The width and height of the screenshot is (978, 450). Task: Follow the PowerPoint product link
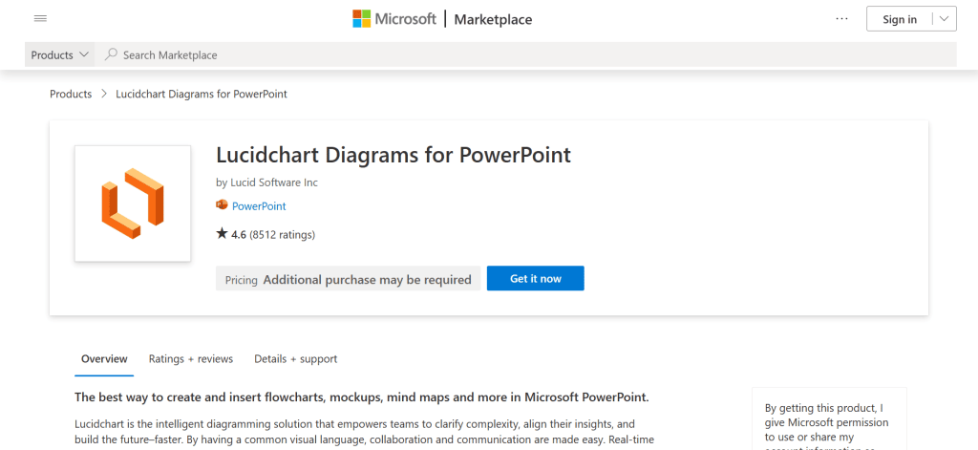259,206
